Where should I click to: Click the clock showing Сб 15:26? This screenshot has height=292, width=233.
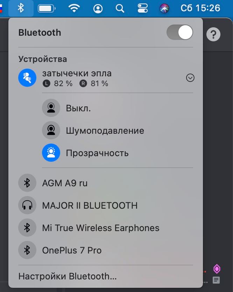[200, 8]
